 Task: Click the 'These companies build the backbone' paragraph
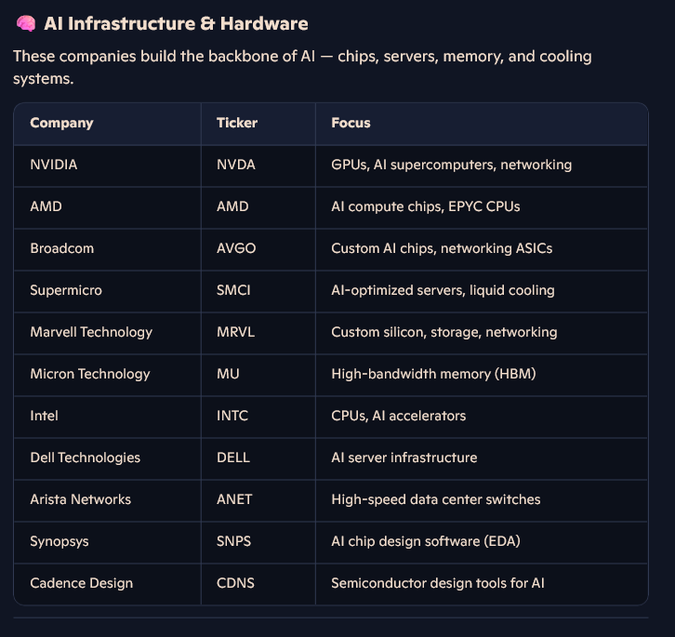[302, 67]
